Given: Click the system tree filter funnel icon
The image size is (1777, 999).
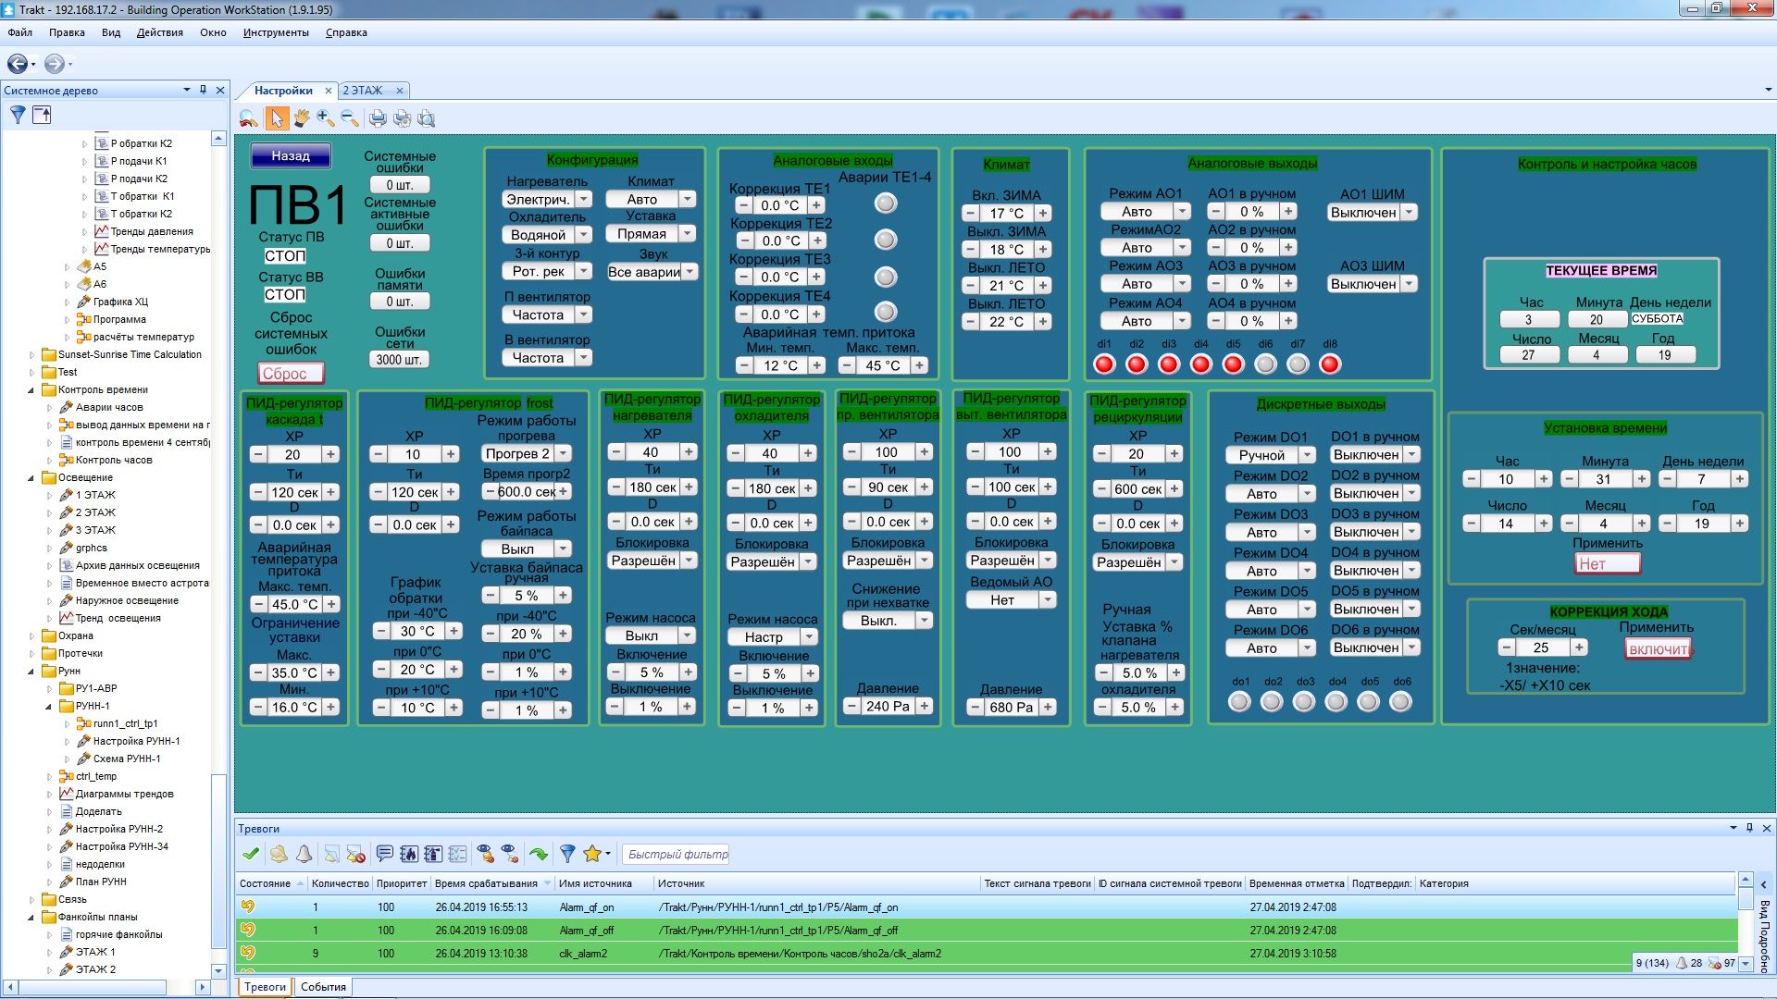Looking at the screenshot, I should [x=18, y=115].
